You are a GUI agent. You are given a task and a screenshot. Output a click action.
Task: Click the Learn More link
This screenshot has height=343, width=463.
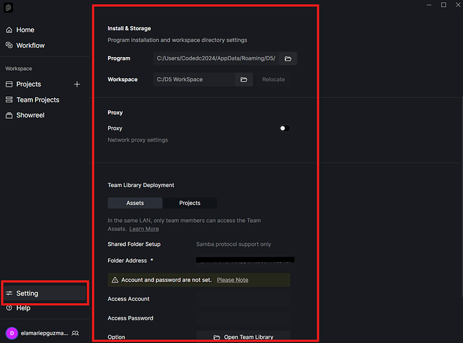pos(144,229)
